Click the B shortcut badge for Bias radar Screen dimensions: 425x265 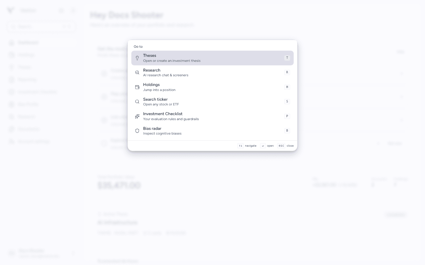pyautogui.click(x=287, y=131)
